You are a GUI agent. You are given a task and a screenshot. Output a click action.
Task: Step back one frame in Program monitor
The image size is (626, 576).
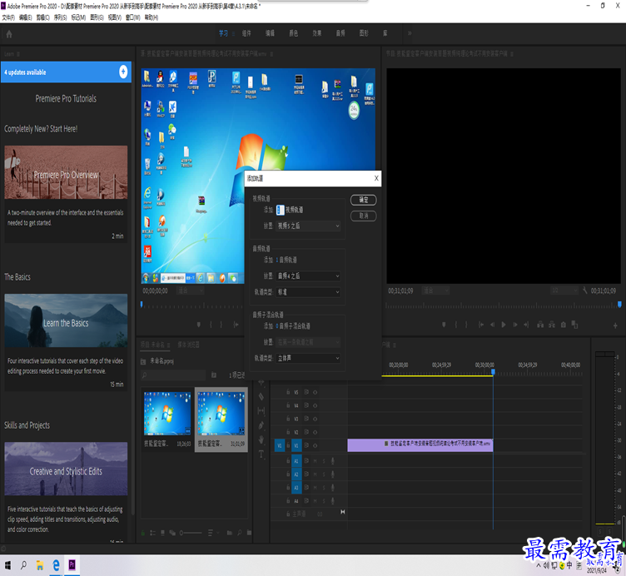coord(492,325)
